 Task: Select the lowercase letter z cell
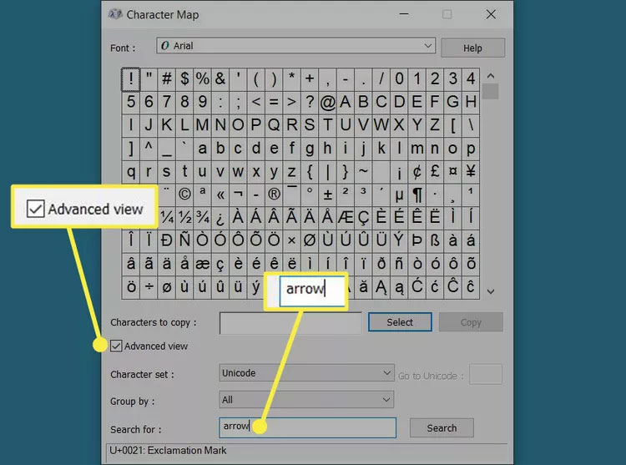[x=292, y=172]
